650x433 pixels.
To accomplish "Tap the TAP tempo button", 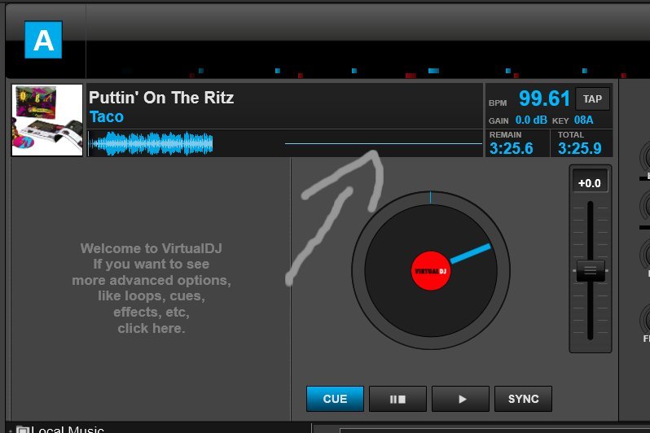I will tap(592, 99).
